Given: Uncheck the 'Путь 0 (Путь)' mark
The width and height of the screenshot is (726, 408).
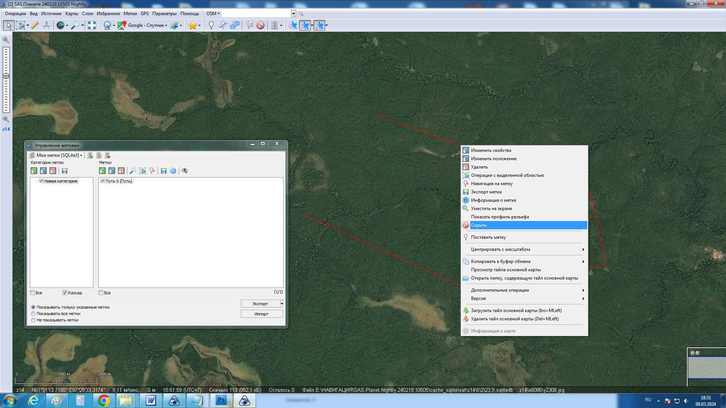Looking at the screenshot, I should (x=102, y=181).
